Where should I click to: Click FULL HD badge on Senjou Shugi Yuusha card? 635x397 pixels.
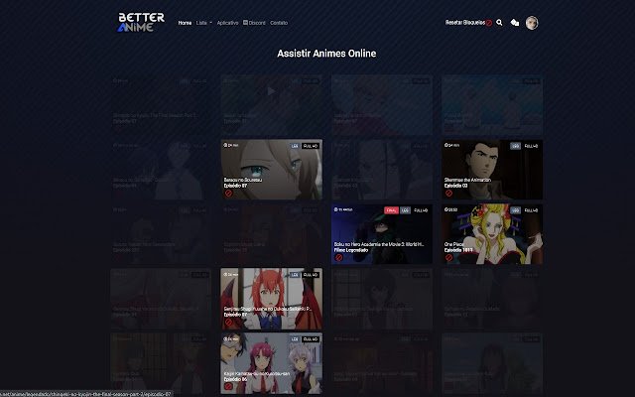point(311,275)
